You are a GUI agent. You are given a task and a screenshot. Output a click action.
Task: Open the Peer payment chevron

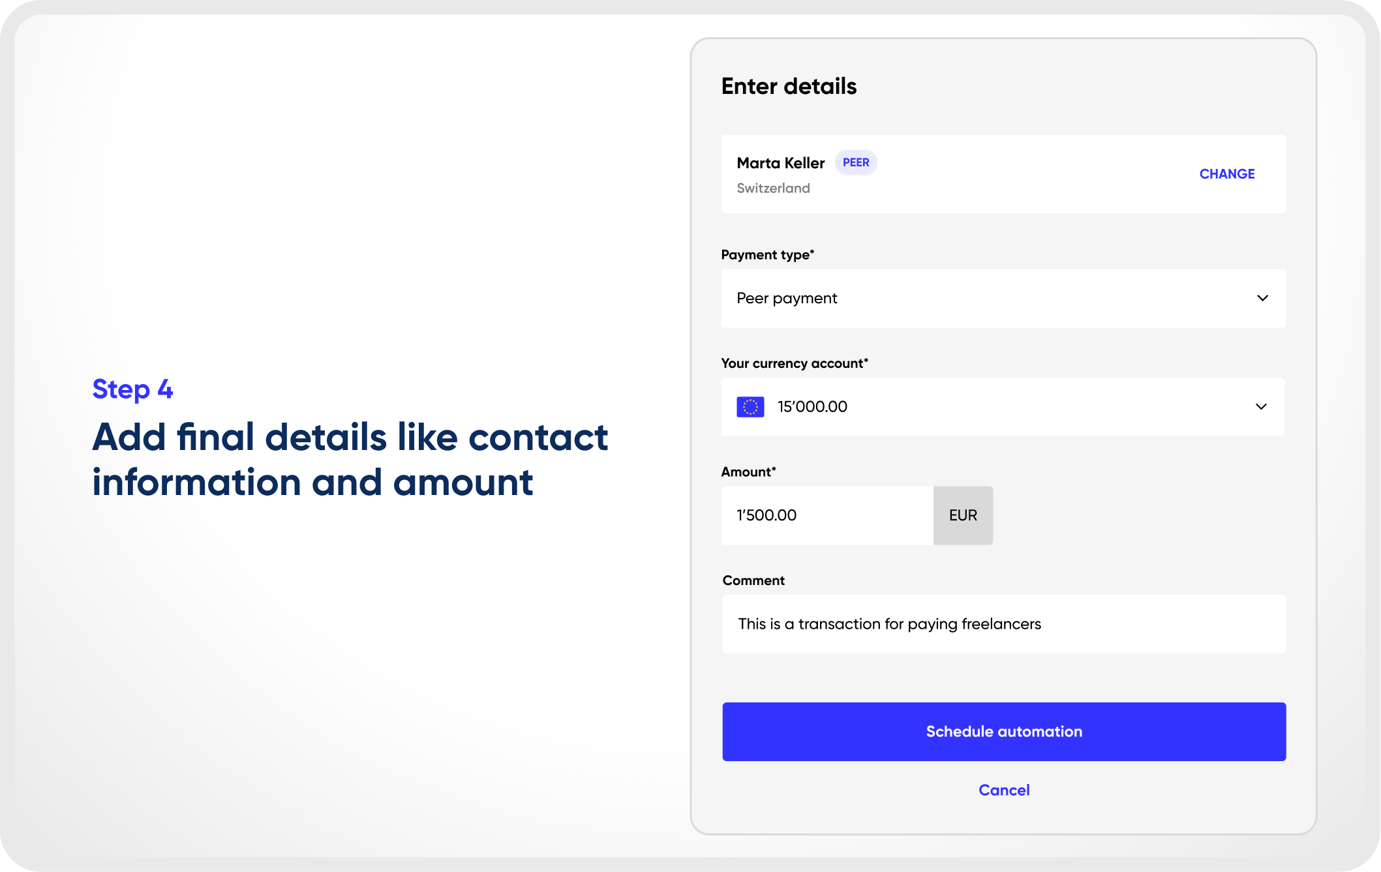[x=1263, y=298]
